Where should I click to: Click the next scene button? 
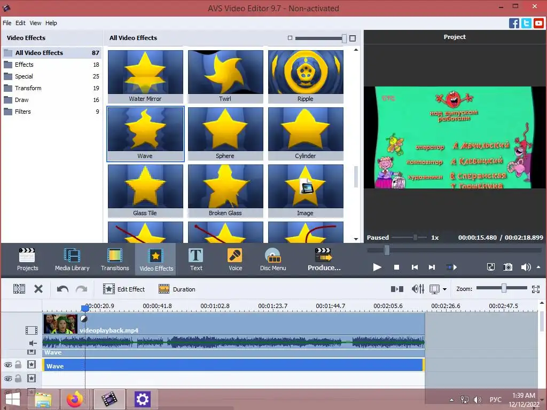pyautogui.click(x=451, y=267)
